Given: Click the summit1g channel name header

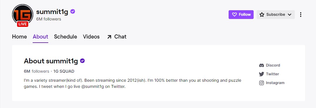Looking at the screenshot, I should (52, 12).
